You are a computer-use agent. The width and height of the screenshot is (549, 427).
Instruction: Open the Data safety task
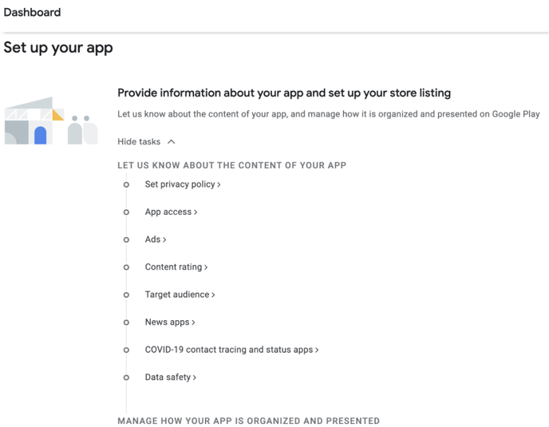[171, 378]
